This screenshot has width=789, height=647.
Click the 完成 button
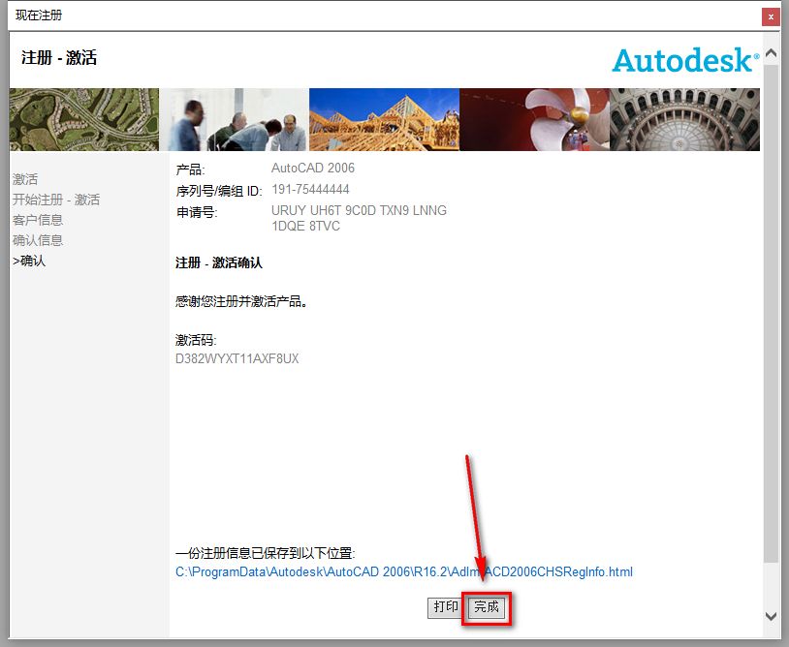coord(486,606)
